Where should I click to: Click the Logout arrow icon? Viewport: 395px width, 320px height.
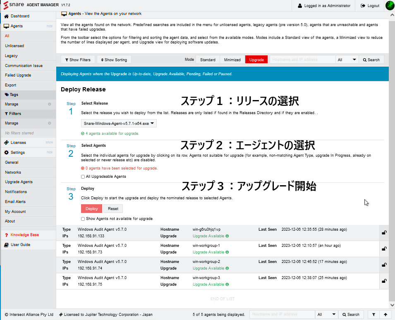(363, 5)
